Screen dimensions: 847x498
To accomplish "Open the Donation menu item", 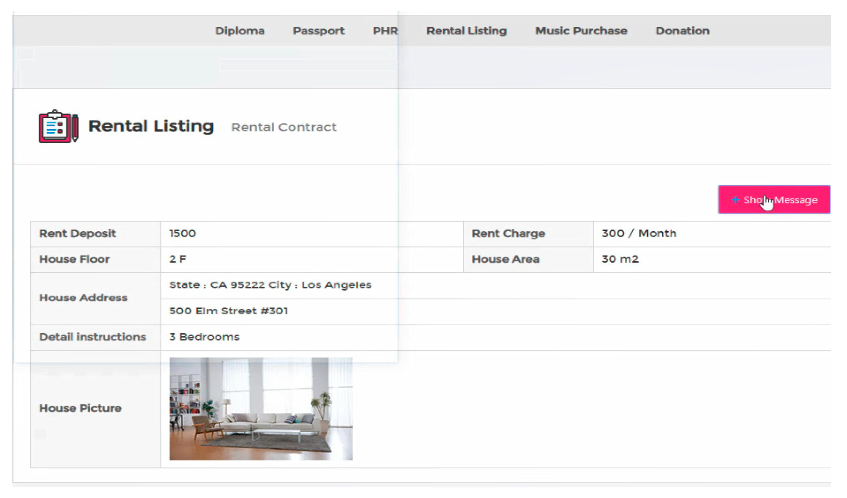I will click(682, 31).
